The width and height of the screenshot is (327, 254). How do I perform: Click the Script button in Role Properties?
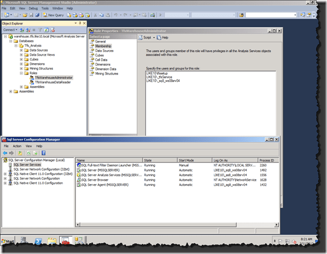coord(145,38)
